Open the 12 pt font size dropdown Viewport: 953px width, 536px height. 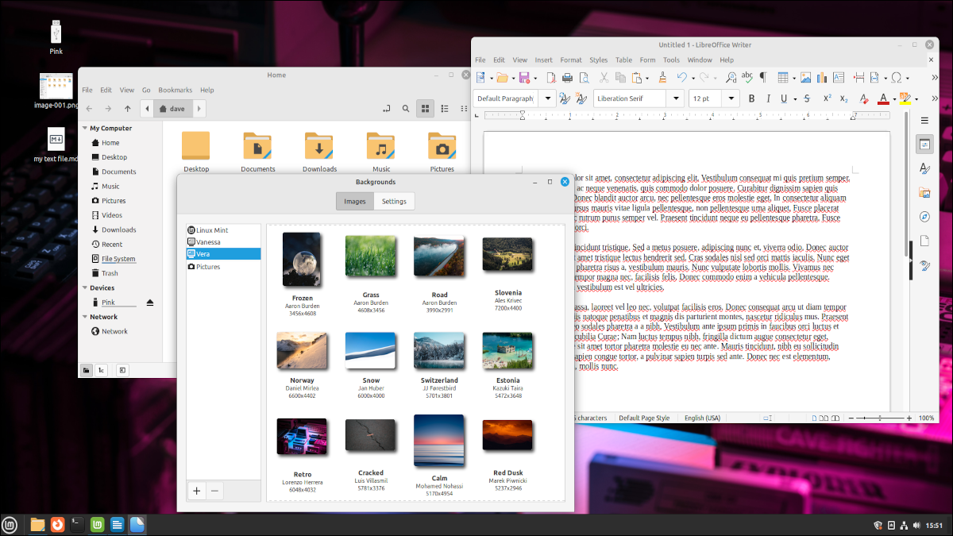[731, 98]
